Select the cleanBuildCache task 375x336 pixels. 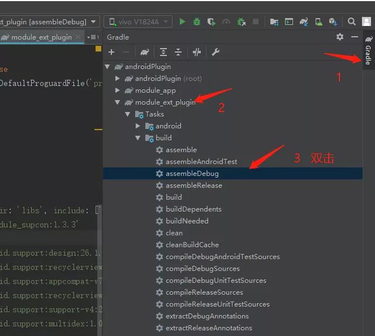click(x=192, y=245)
